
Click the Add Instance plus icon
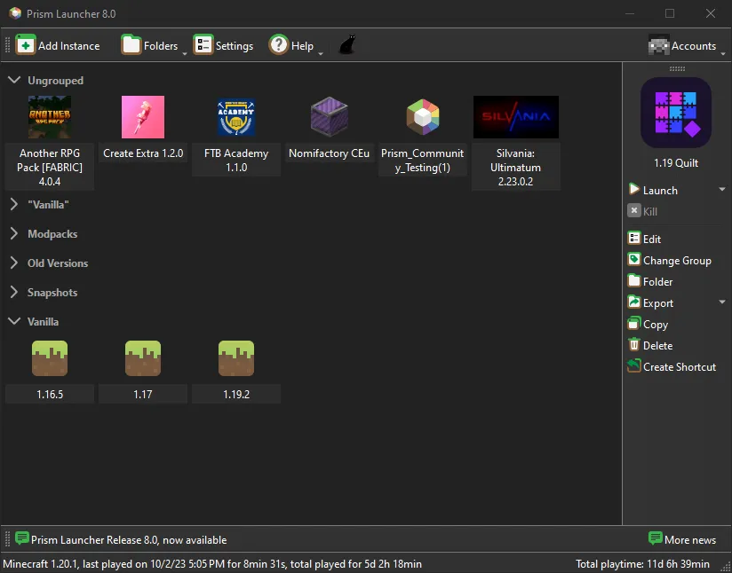point(26,45)
